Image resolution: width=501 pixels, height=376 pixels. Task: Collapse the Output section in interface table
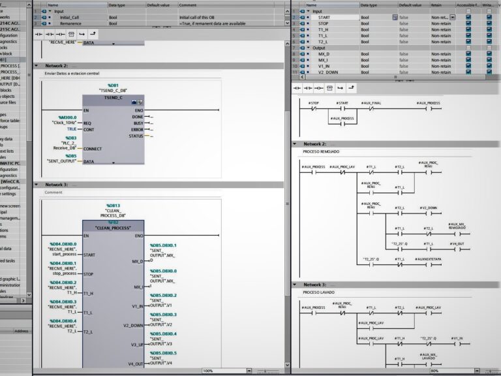click(x=309, y=48)
